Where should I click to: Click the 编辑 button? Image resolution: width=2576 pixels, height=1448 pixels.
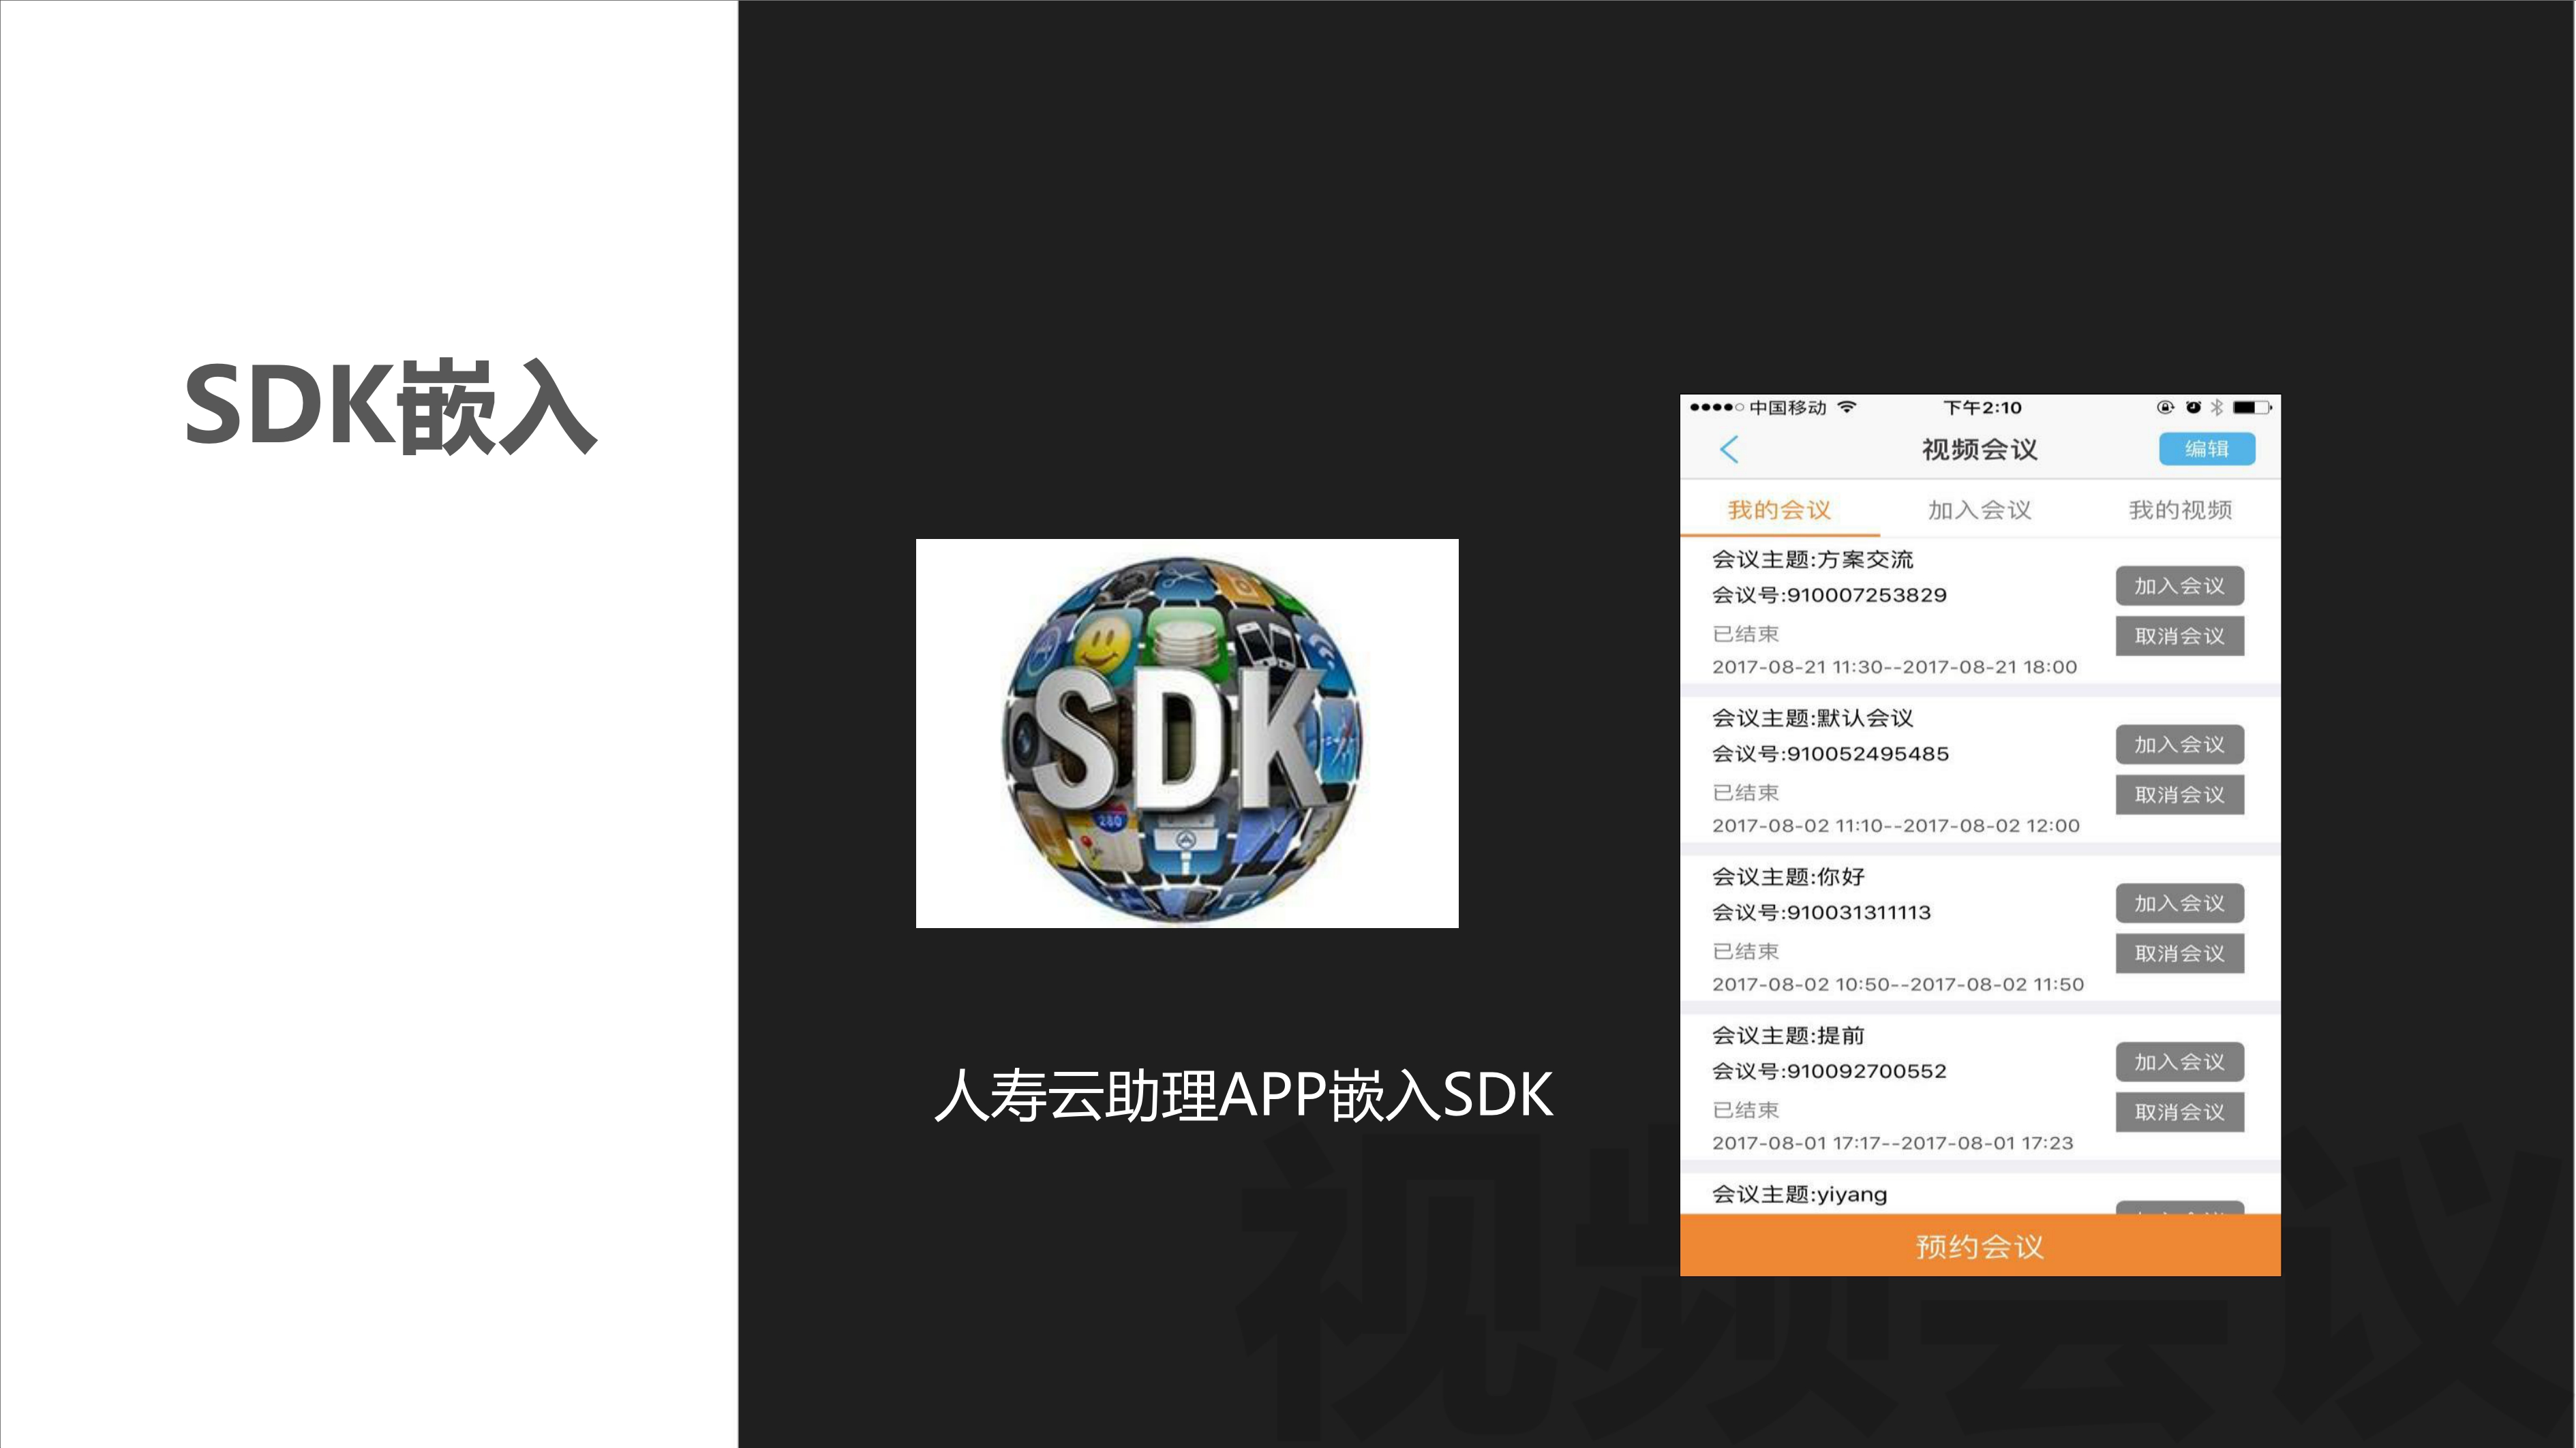pyautogui.click(x=2207, y=448)
